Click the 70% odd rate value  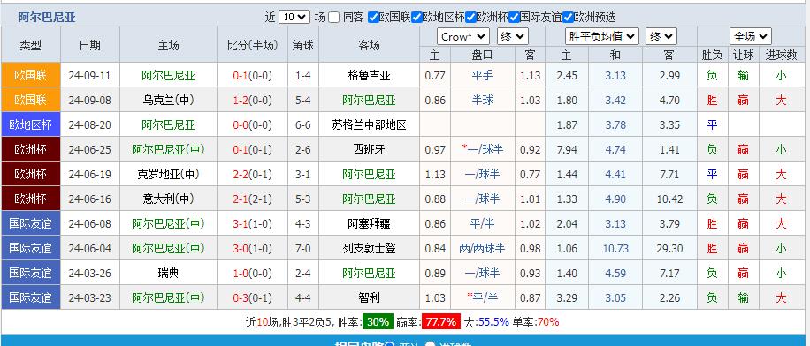tap(548, 323)
